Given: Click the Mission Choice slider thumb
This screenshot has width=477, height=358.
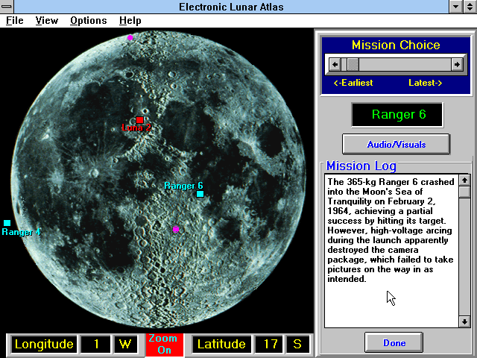Looking at the screenshot, I should [x=353, y=65].
